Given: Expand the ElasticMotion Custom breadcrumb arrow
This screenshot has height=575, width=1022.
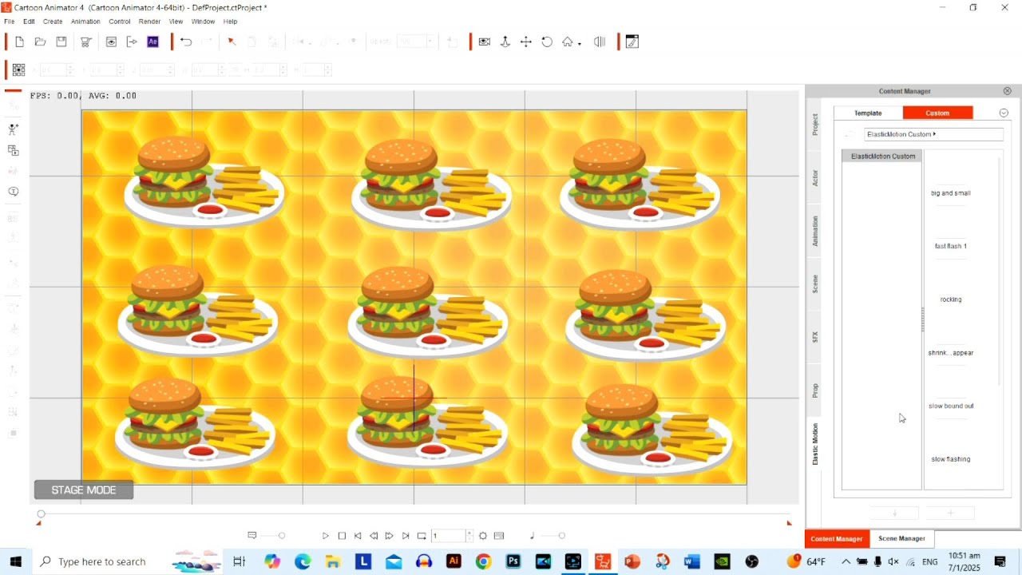Looking at the screenshot, I should tap(934, 134).
